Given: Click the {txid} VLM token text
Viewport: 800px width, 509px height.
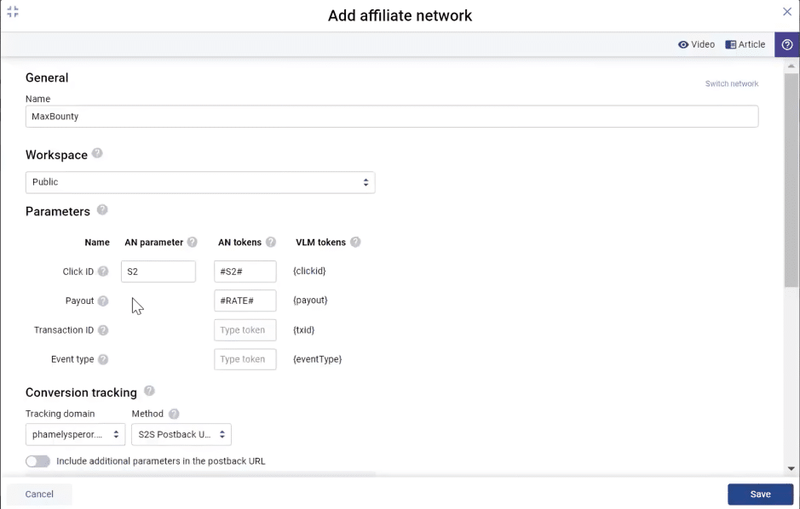Looking at the screenshot, I should [303, 330].
